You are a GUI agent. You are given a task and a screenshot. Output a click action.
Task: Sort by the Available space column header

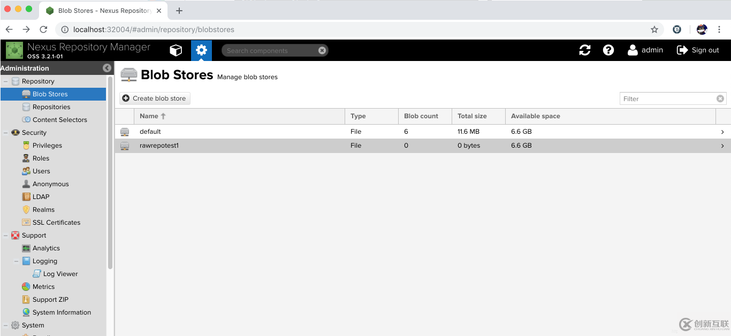tap(611, 116)
